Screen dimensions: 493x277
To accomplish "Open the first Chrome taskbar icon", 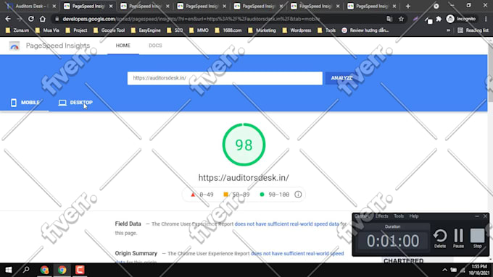I will (x=44, y=270).
